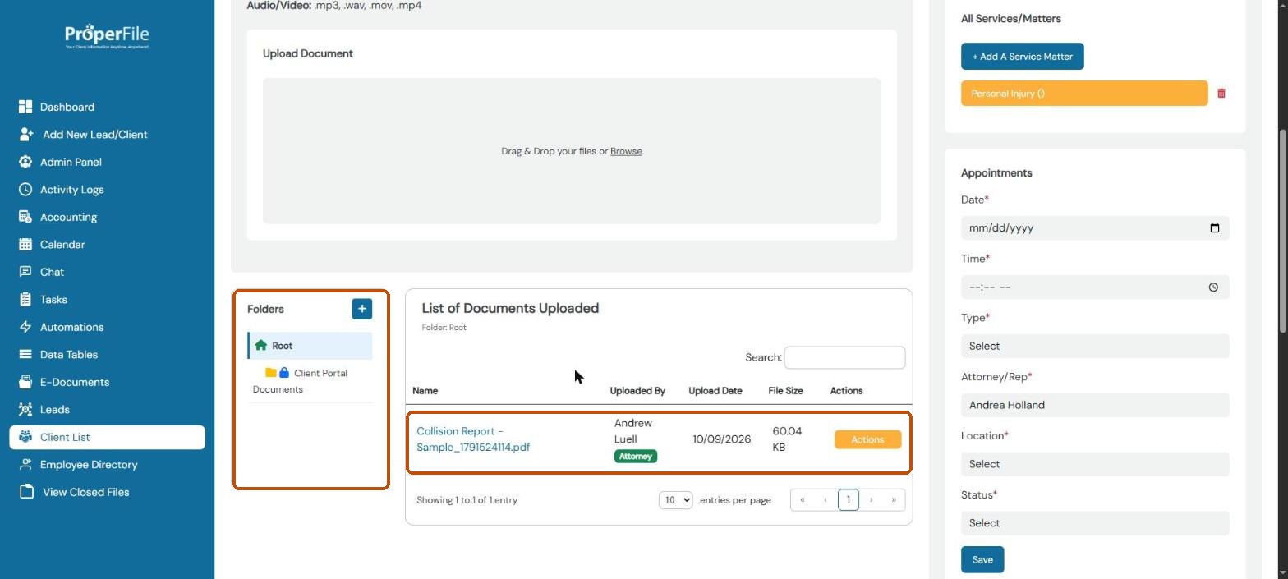
Task: Click the Leads icon in sidebar
Action: point(25,409)
